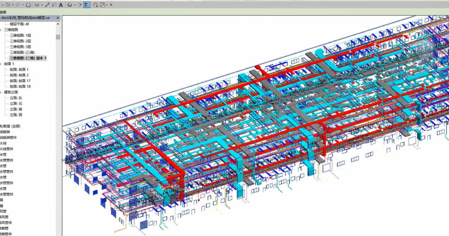Close the project browser panel with X
Screen dimensions: 449x236
[58, 18]
